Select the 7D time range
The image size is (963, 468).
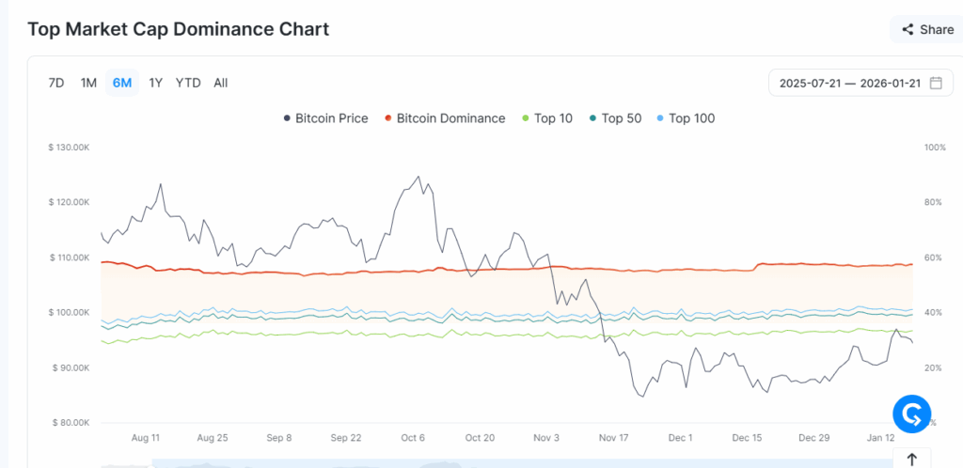56,83
